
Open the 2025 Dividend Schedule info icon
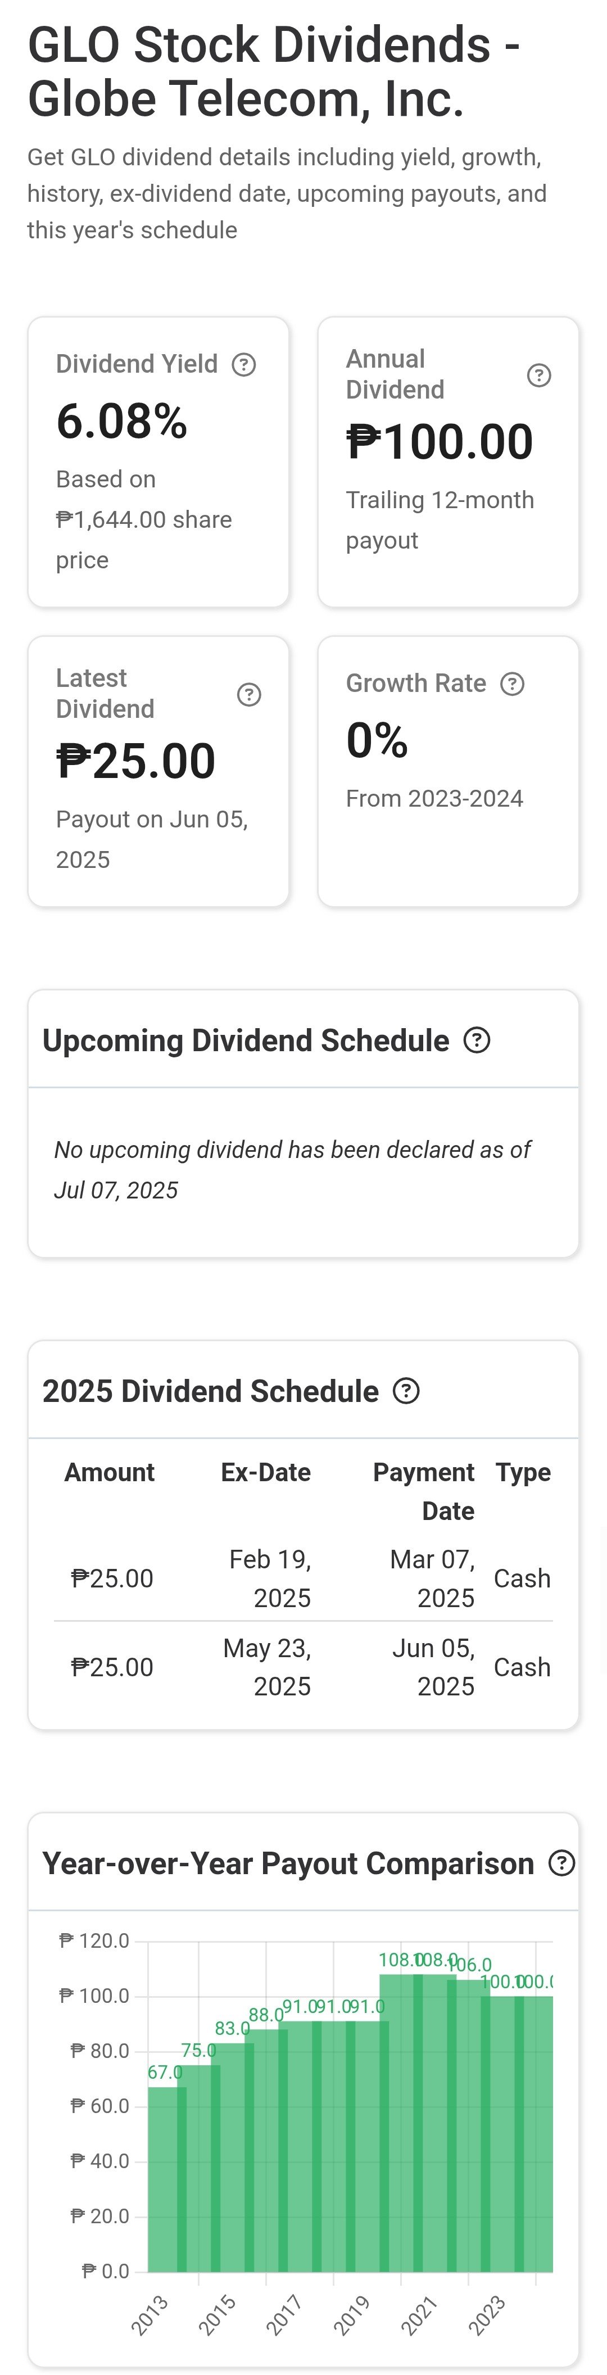[x=406, y=1390]
